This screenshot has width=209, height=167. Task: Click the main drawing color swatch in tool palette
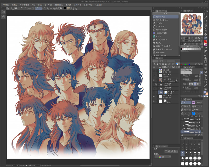205,92
